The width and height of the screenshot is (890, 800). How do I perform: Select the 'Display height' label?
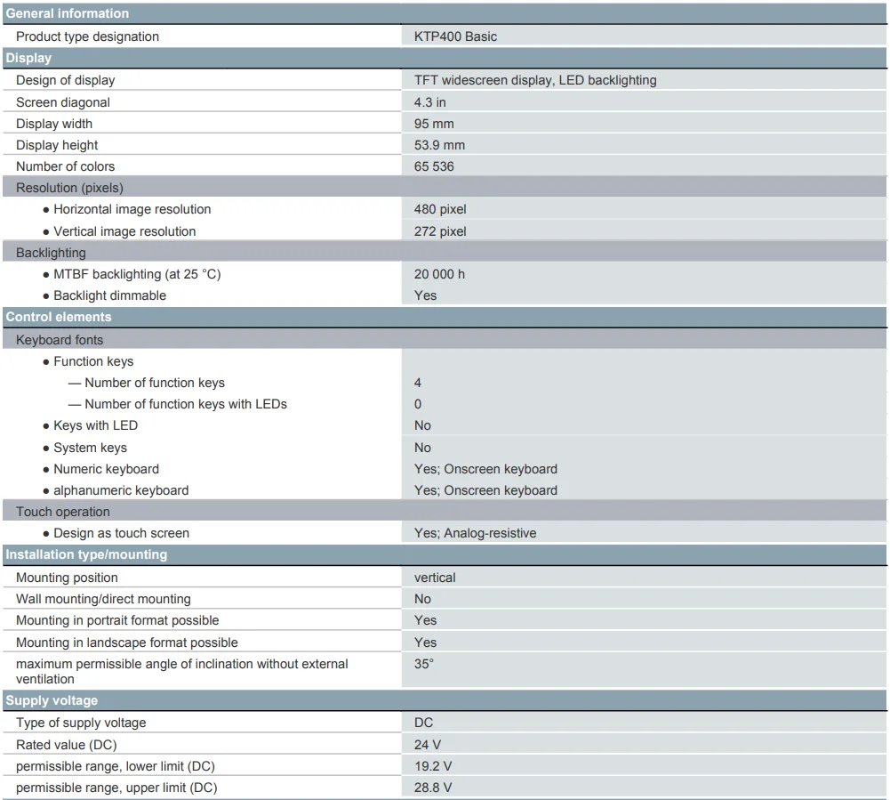[57, 145]
